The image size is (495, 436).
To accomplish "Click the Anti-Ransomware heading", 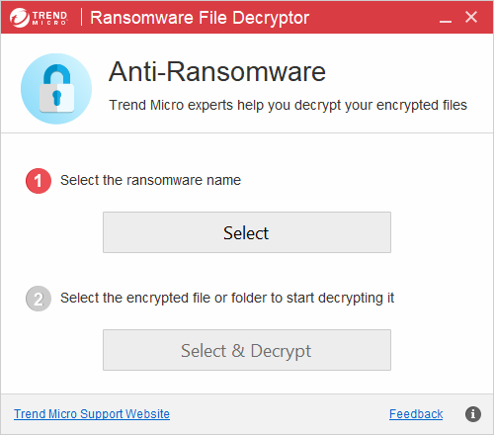I will [x=217, y=71].
